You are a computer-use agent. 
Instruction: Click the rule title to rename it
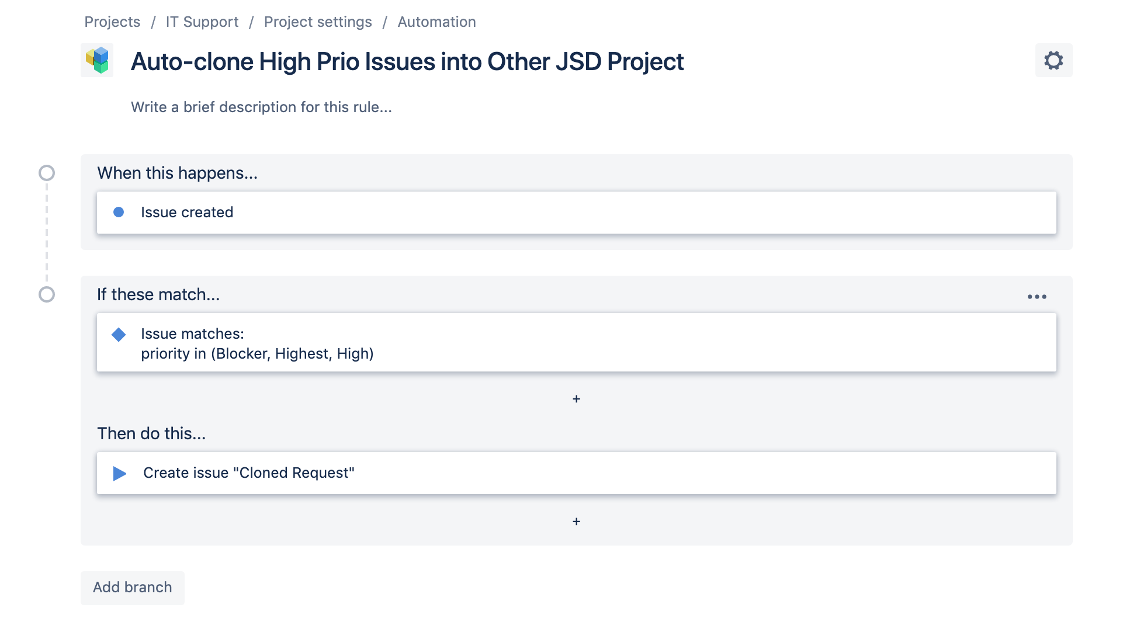(407, 62)
